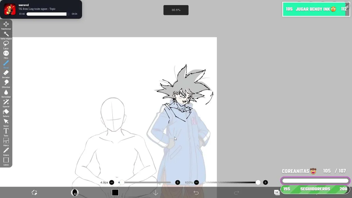Click the JUGAR BENDY INK goal banner
The width and height of the screenshot is (352, 198).
(316, 9)
